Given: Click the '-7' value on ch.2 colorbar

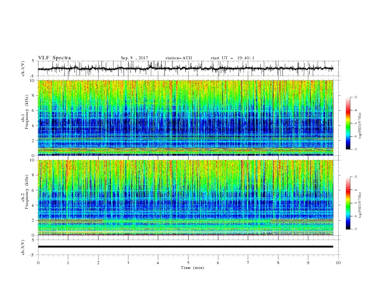Looking at the screenshot, I should pos(355,229).
